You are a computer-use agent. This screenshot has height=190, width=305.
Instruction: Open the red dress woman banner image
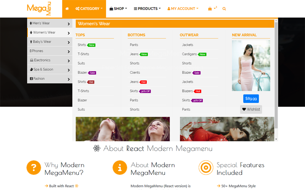pyautogui.click(x=227, y=129)
